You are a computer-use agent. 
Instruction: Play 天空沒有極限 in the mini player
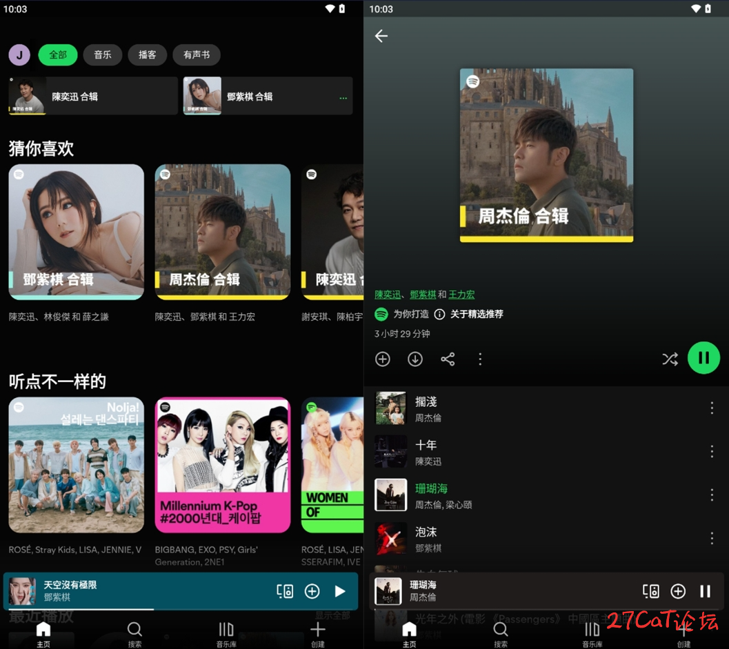340,591
